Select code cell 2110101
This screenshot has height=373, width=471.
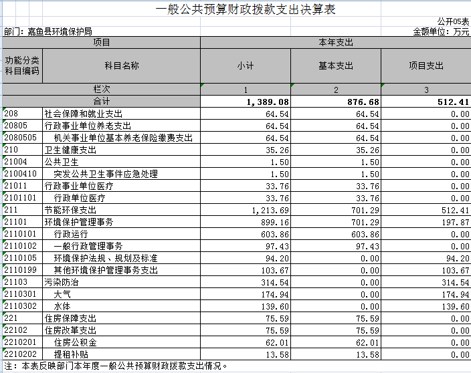click(23, 234)
